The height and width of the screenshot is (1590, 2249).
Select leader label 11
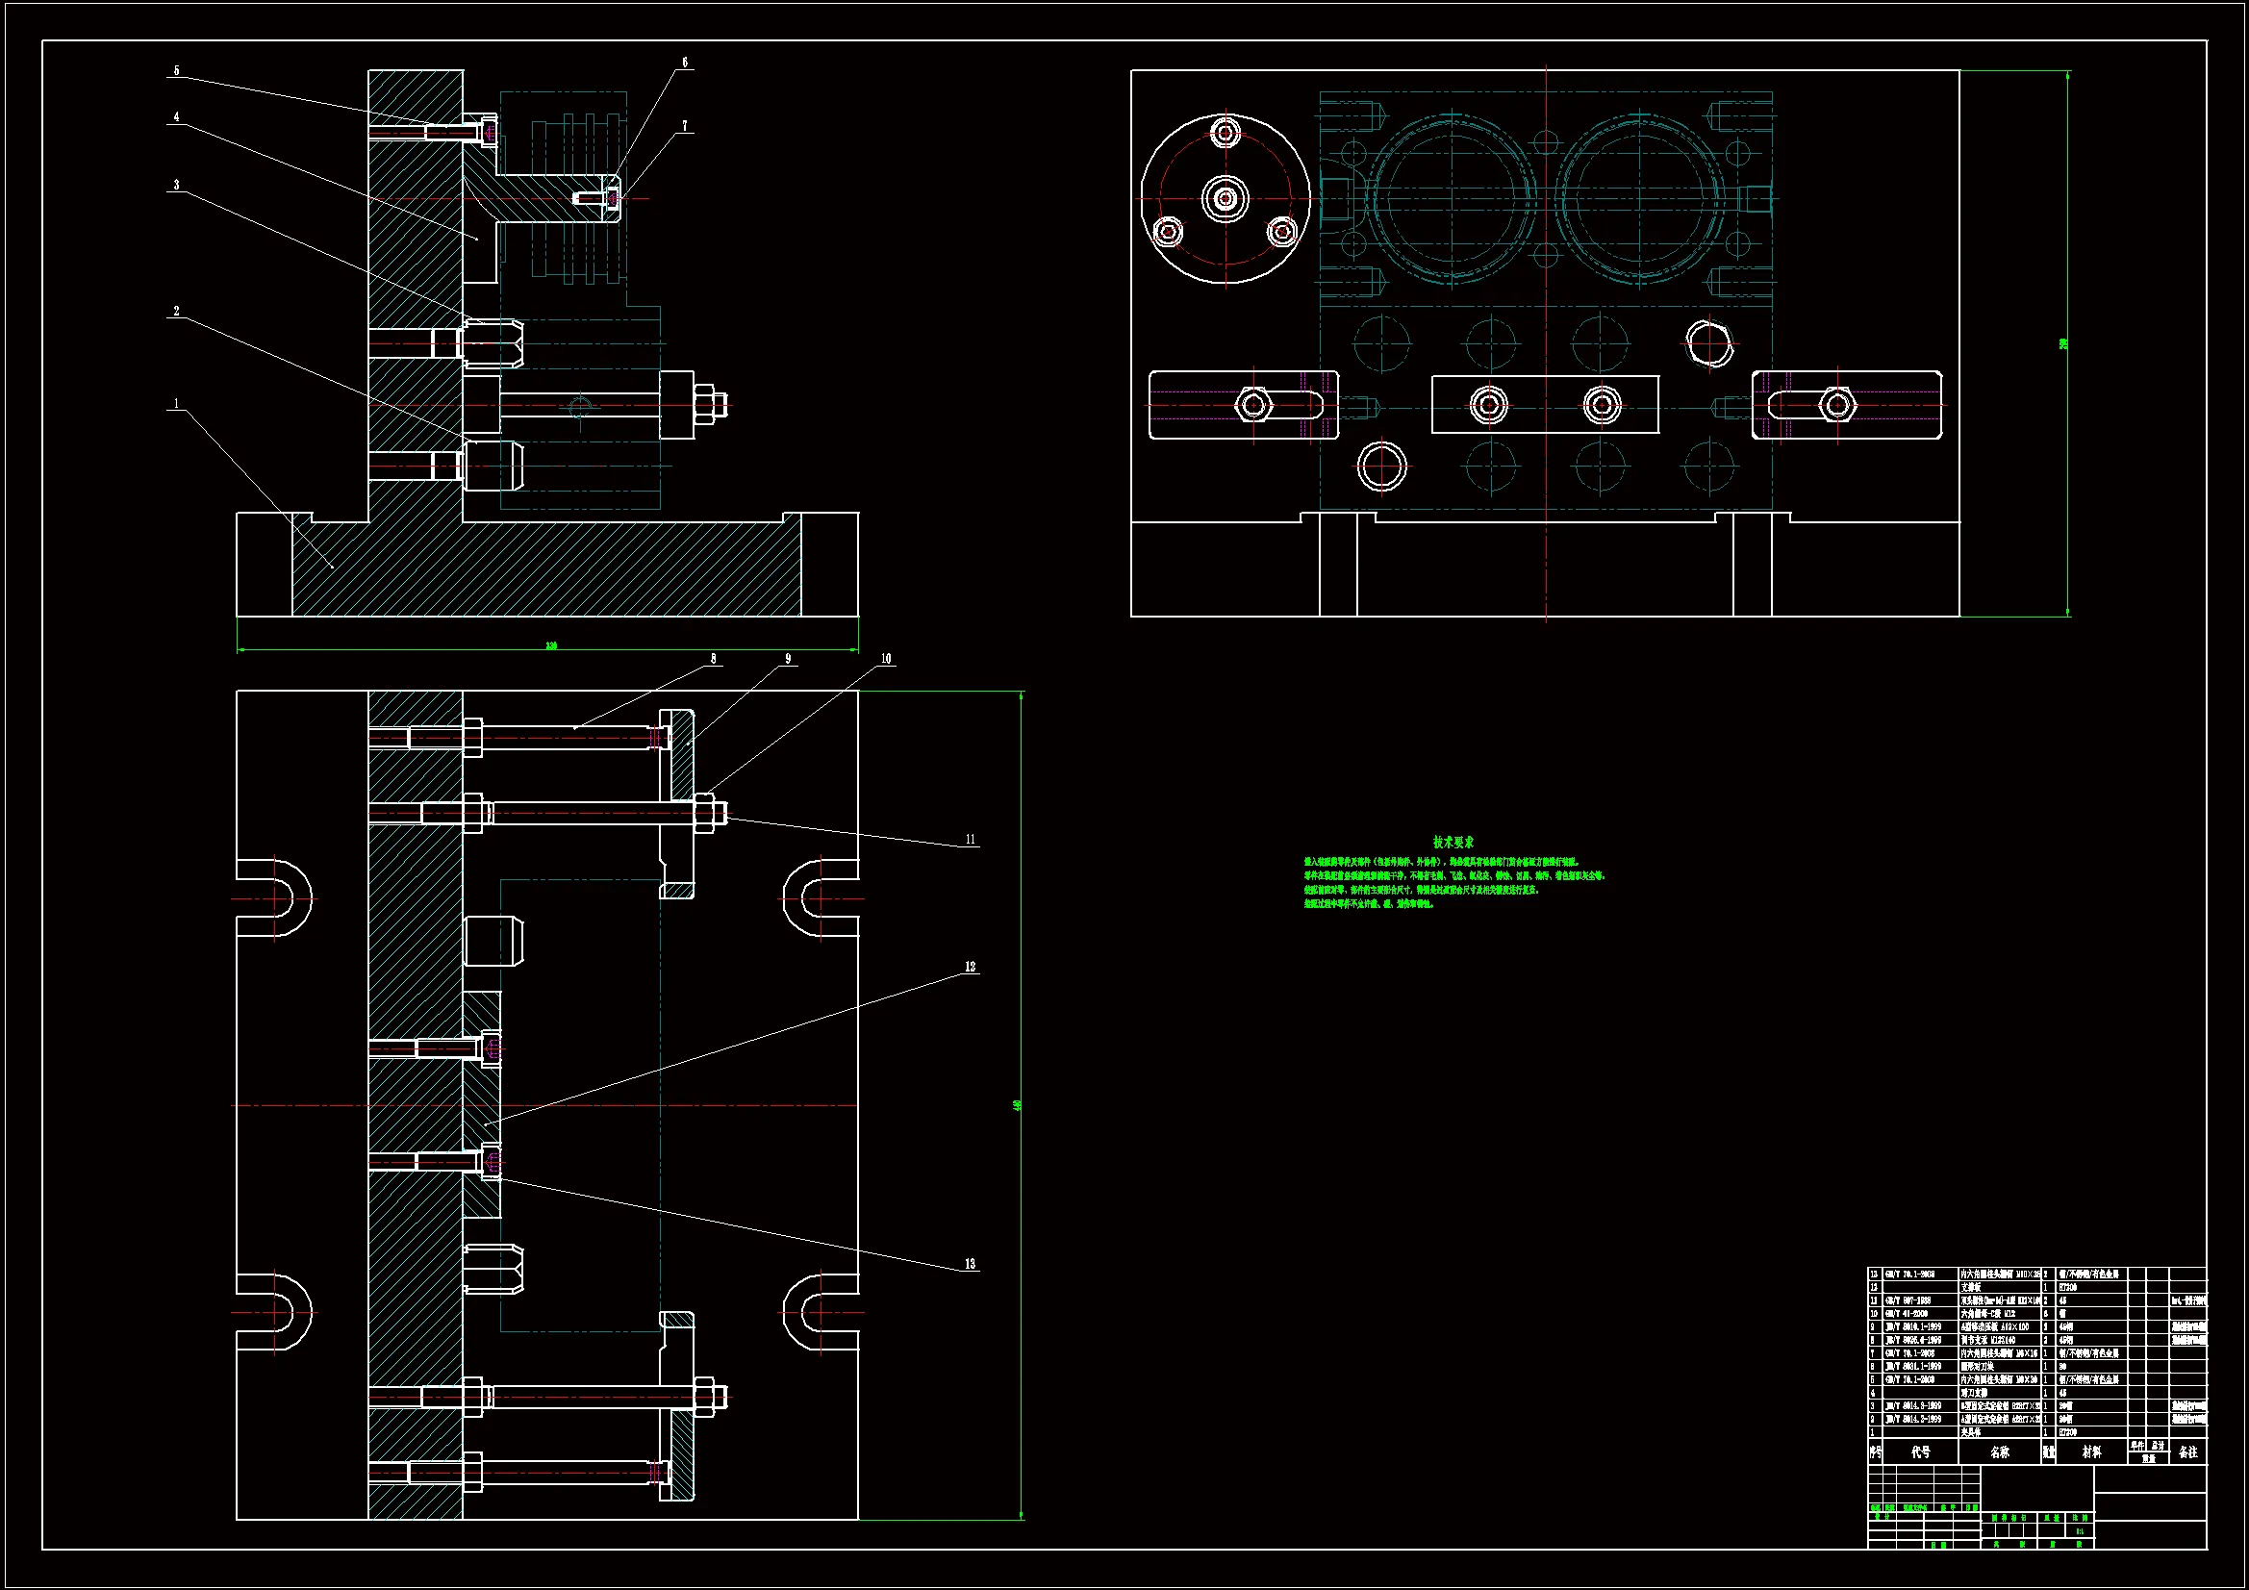(970, 840)
